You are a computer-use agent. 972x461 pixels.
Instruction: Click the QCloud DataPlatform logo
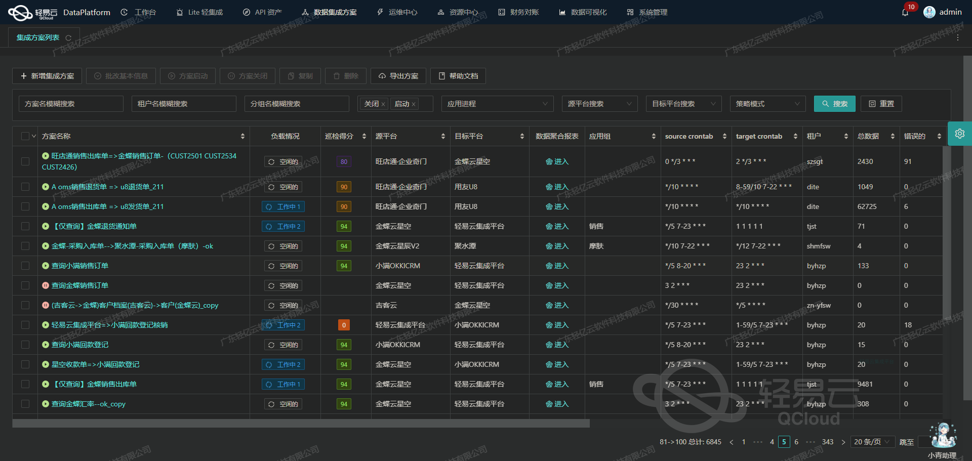click(59, 13)
